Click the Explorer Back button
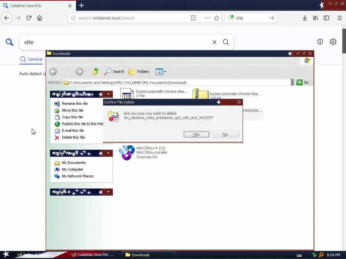 tap(53, 71)
